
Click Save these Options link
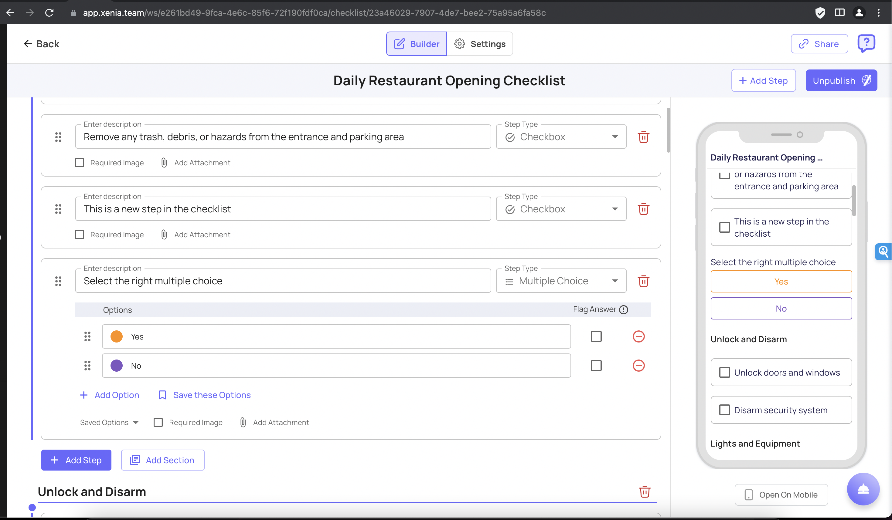pyautogui.click(x=205, y=395)
